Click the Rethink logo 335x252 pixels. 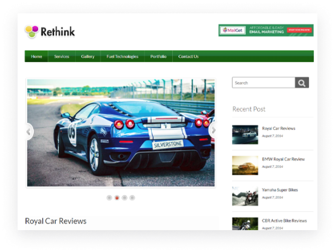(x=50, y=32)
